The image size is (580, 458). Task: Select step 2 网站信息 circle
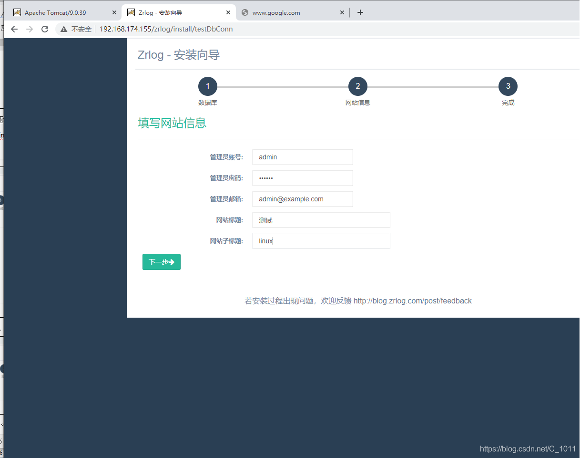pos(358,86)
